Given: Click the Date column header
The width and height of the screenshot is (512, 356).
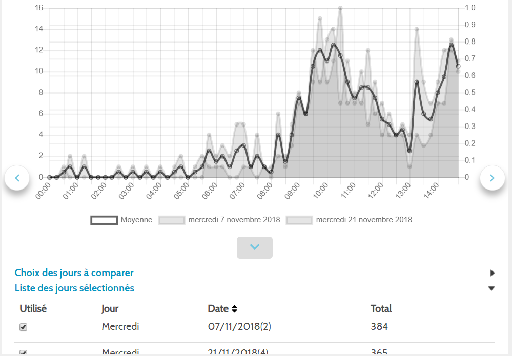Looking at the screenshot, I should click(x=218, y=308).
